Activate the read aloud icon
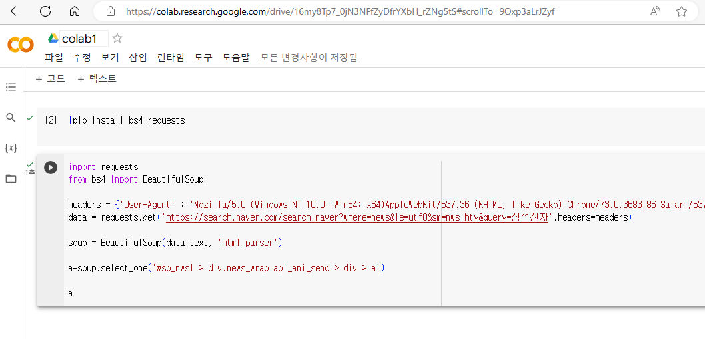The height and width of the screenshot is (339, 705). pos(656,12)
